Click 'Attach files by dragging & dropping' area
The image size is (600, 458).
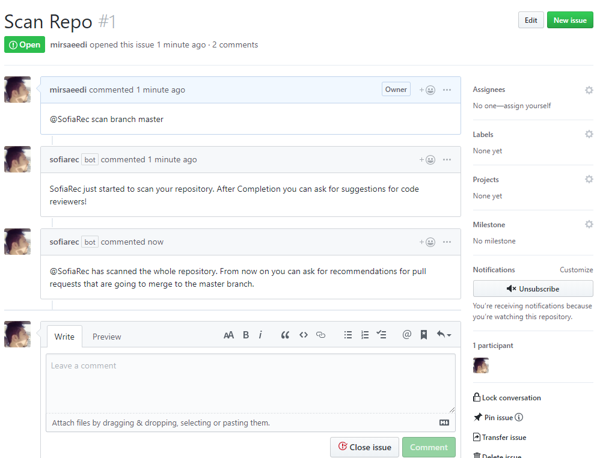click(251, 423)
